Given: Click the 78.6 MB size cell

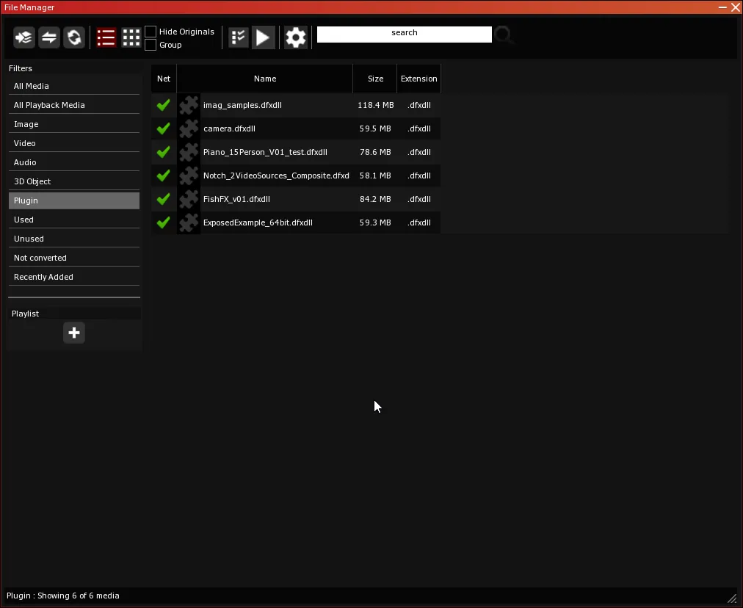Looking at the screenshot, I should click(x=375, y=152).
